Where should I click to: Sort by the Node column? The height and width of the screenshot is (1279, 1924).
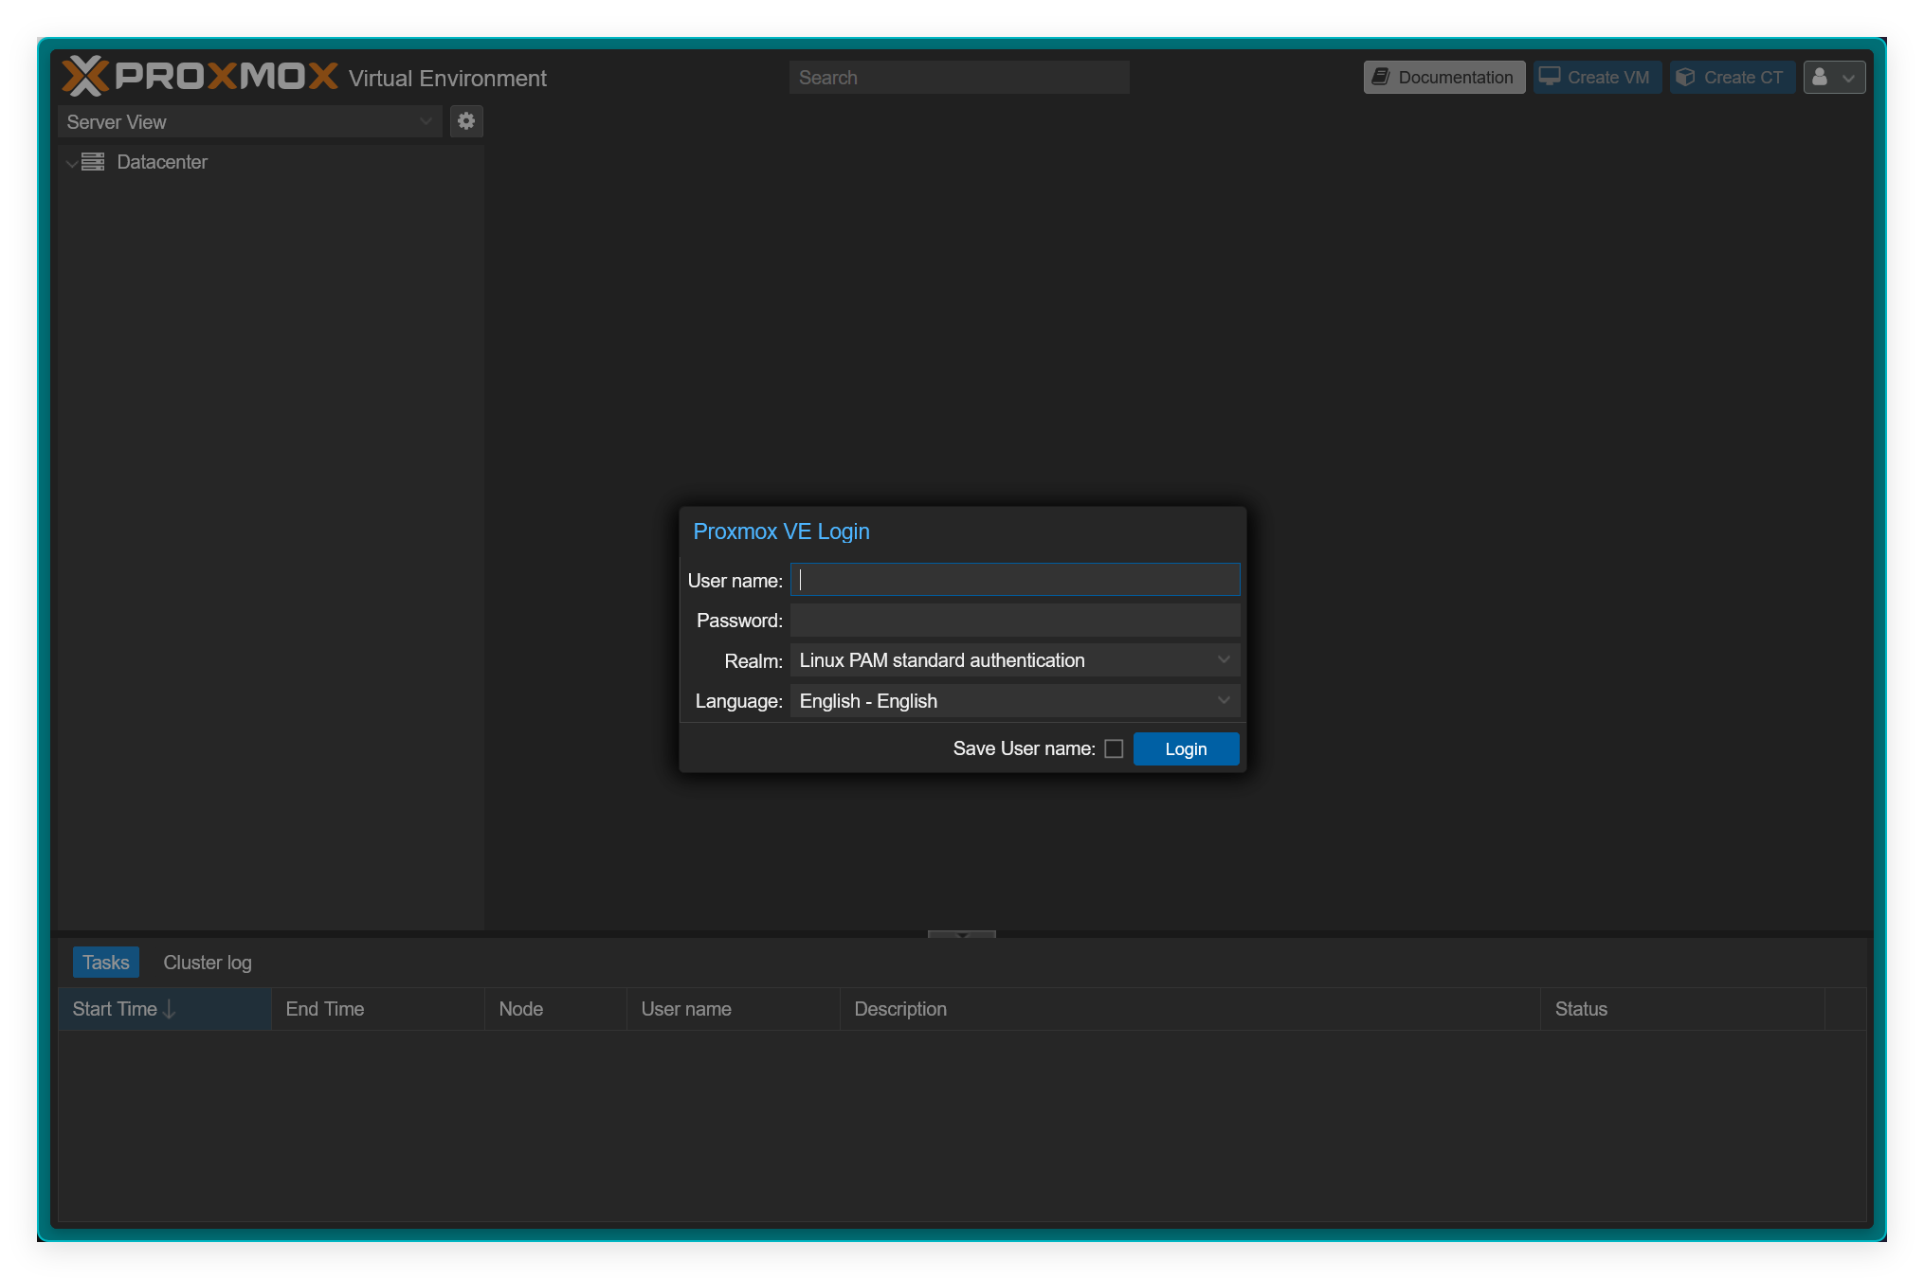pyautogui.click(x=555, y=1009)
